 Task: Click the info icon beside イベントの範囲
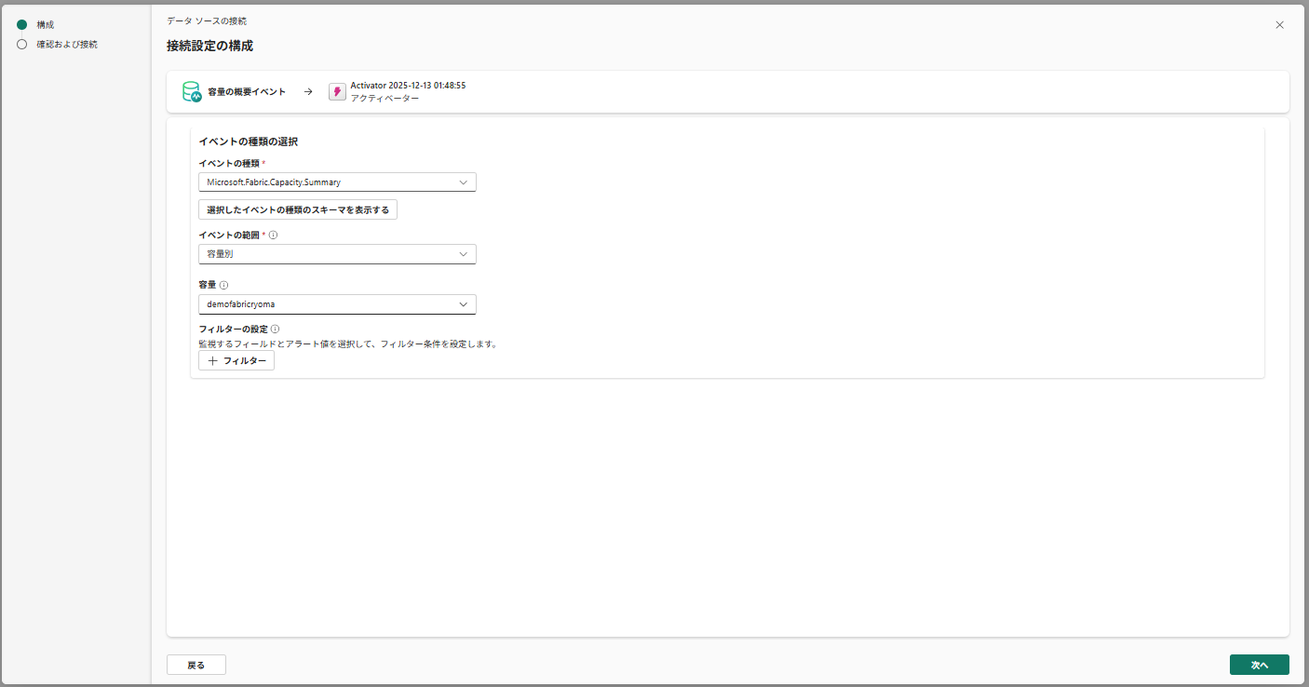(273, 236)
